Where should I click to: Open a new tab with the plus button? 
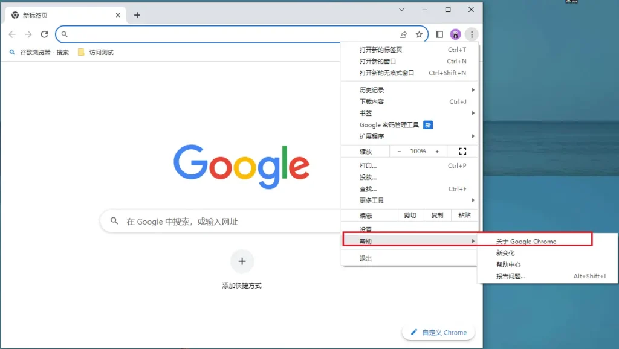(137, 15)
